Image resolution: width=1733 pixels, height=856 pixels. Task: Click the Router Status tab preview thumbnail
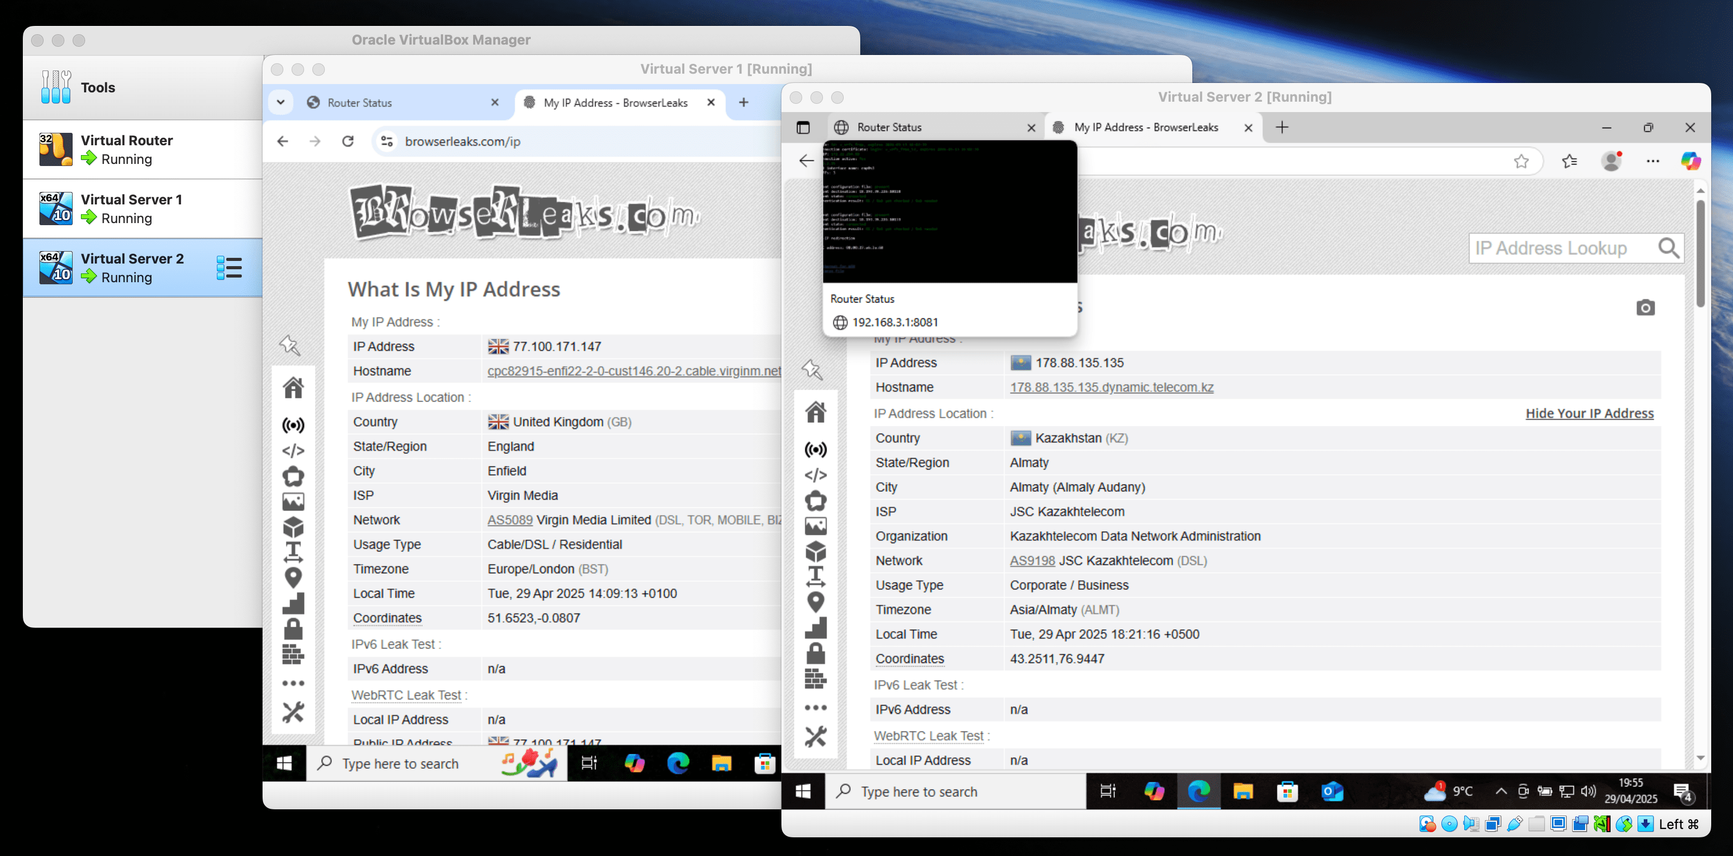950,212
